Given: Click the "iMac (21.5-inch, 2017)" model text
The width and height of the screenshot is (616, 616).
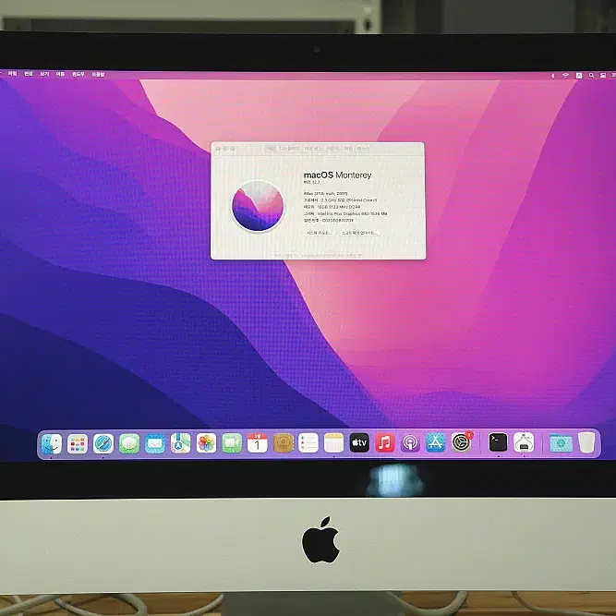Looking at the screenshot, I should point(326,194).
